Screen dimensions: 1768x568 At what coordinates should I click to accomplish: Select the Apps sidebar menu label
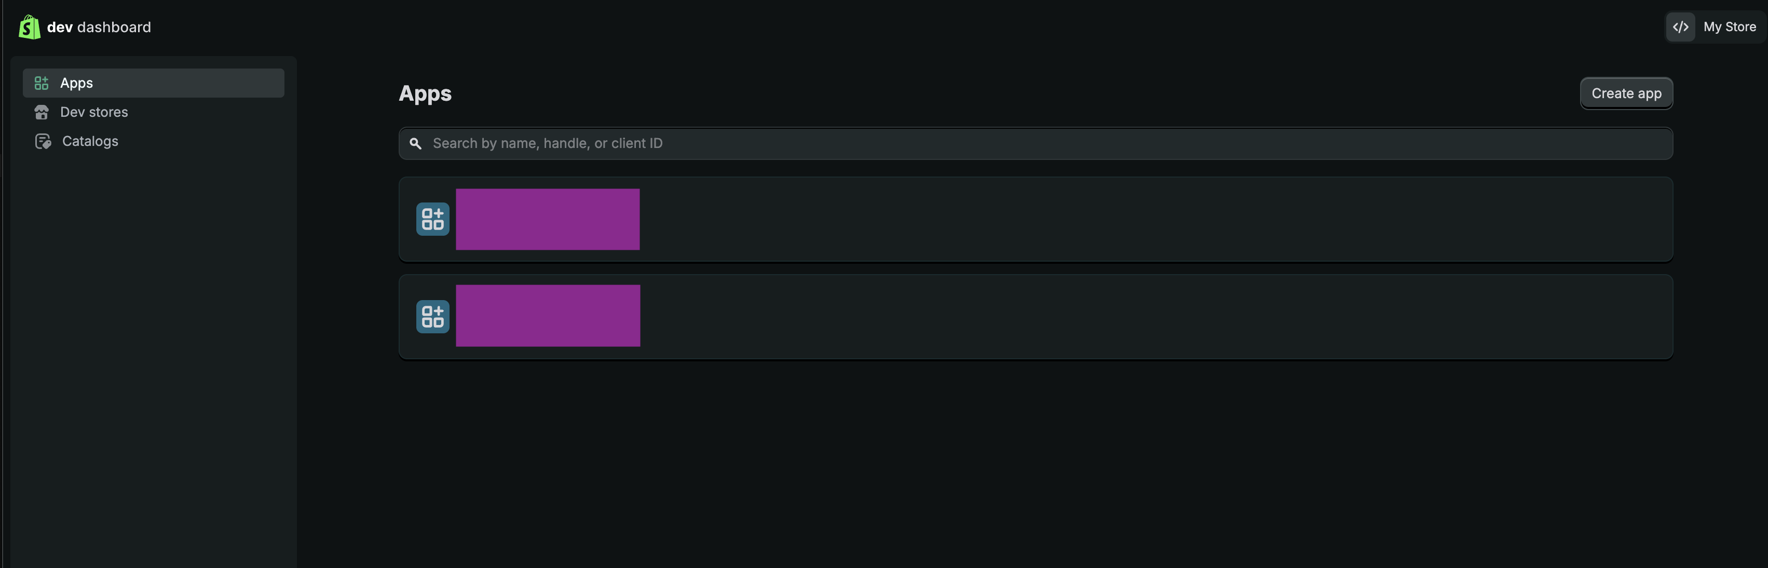click(x=76, y=83)
